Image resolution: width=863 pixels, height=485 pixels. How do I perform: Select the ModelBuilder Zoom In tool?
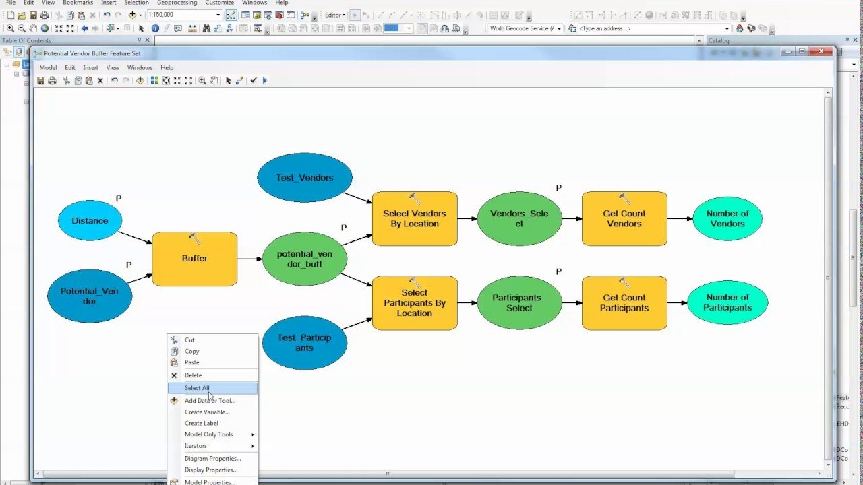pos(202,80)
